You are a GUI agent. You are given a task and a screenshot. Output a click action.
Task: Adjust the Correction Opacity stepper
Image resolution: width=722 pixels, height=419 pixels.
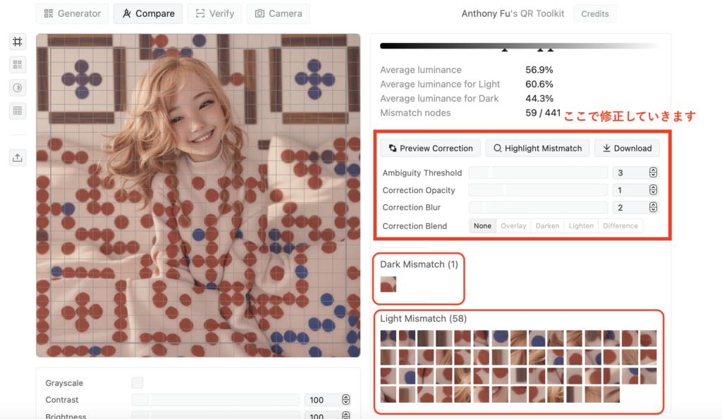(653, 190)
